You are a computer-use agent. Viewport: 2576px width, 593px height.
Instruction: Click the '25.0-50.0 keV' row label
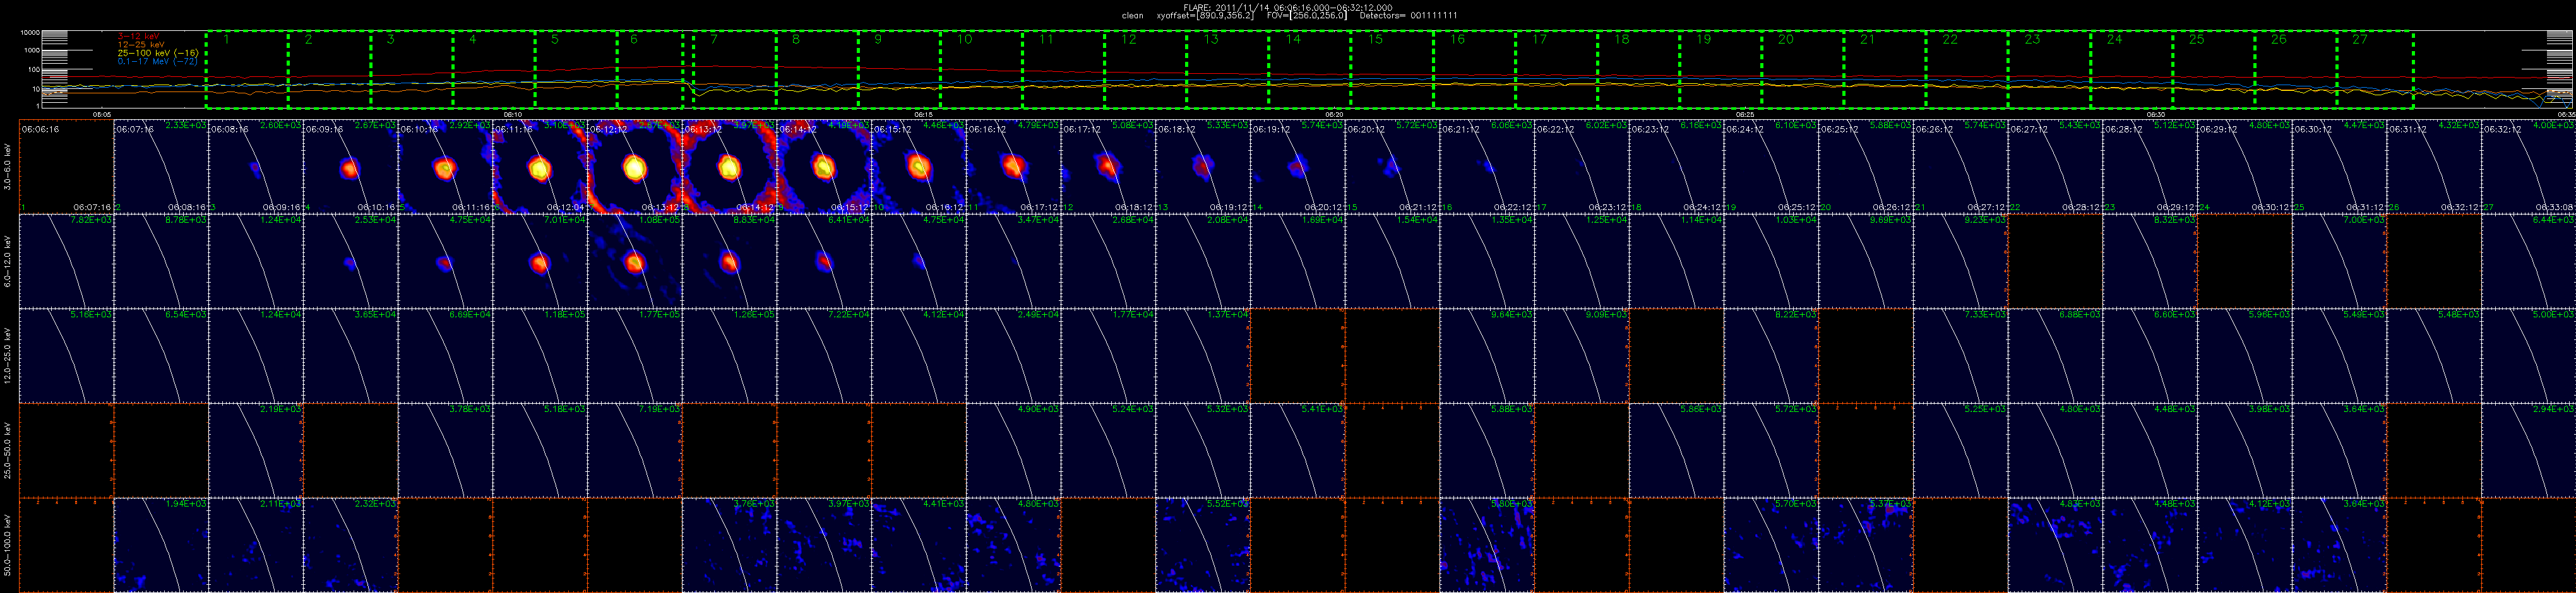(x=9, y=450)
